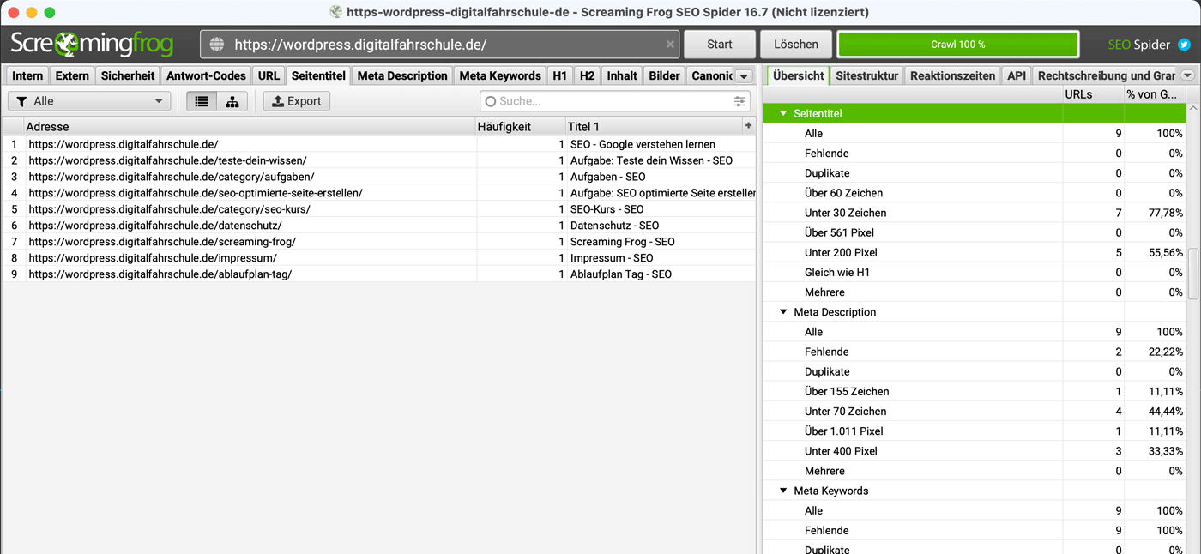Switch to list view icon
Image resolution: width=1201 pixels, height=554 pixels.
(202, 101)
